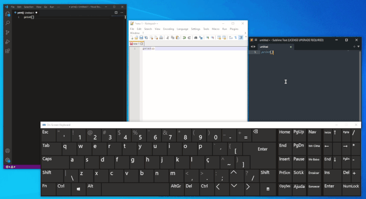Screen dimensions: 366x199
Task: Open Language menu in Notepad++
Action: pos(182,29)
